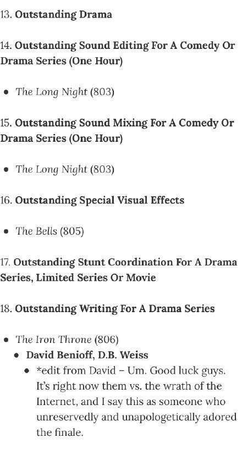
Task: Click 'Drama Series (One Hour)' under item 15
Action: tap(62, 138)
